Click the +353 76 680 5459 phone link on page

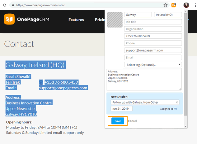[61, 82]
